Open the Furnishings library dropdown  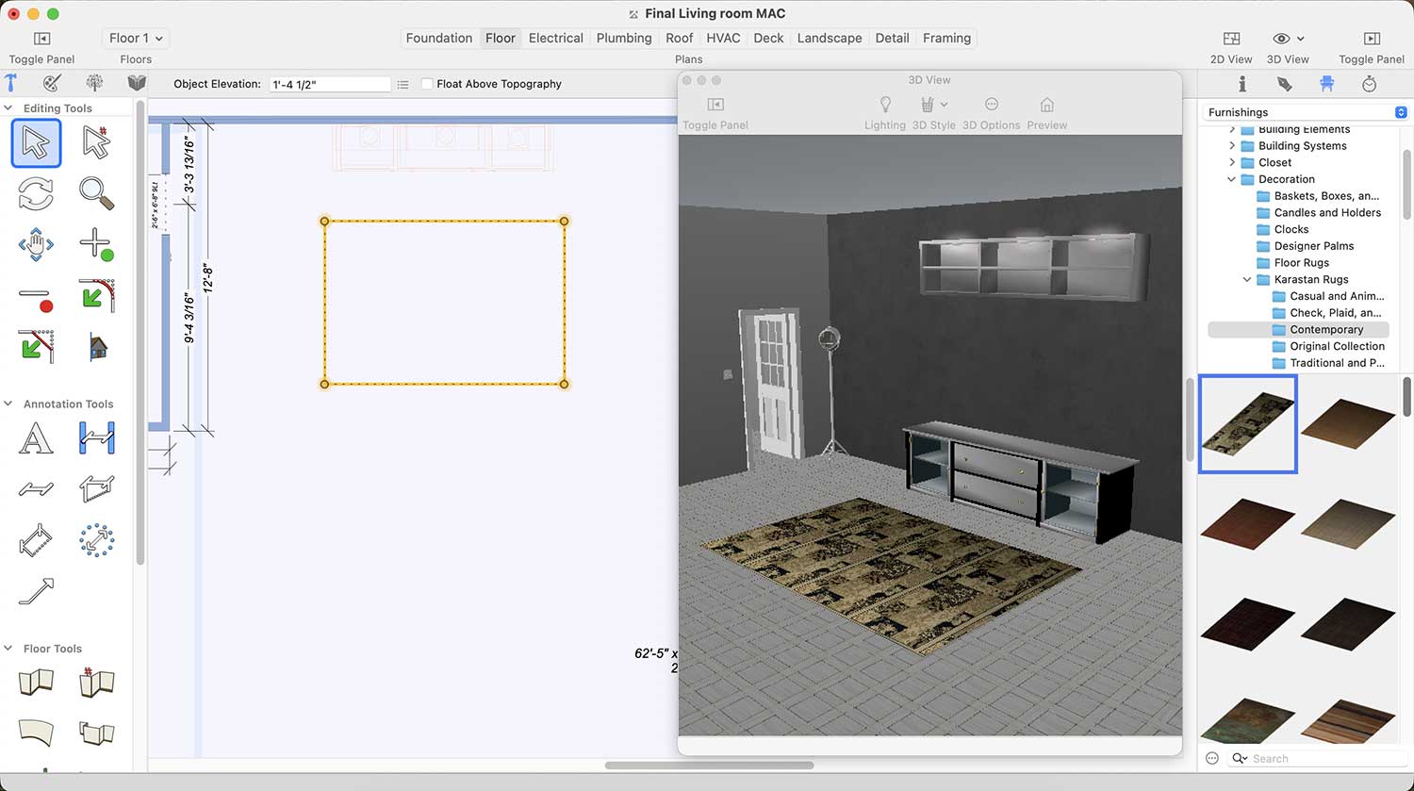tap(1306, 112)
